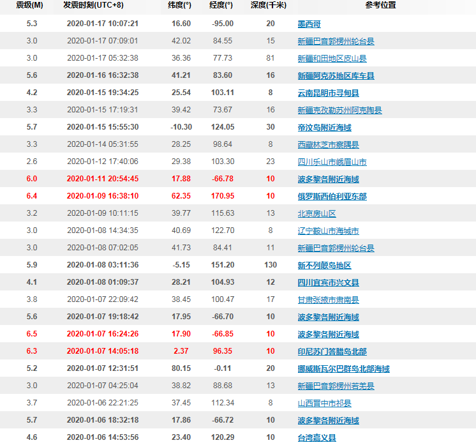Click the 印尼苏门答腊岛北部 link
The width and height of the screenshot is (476, 445).
332,351
